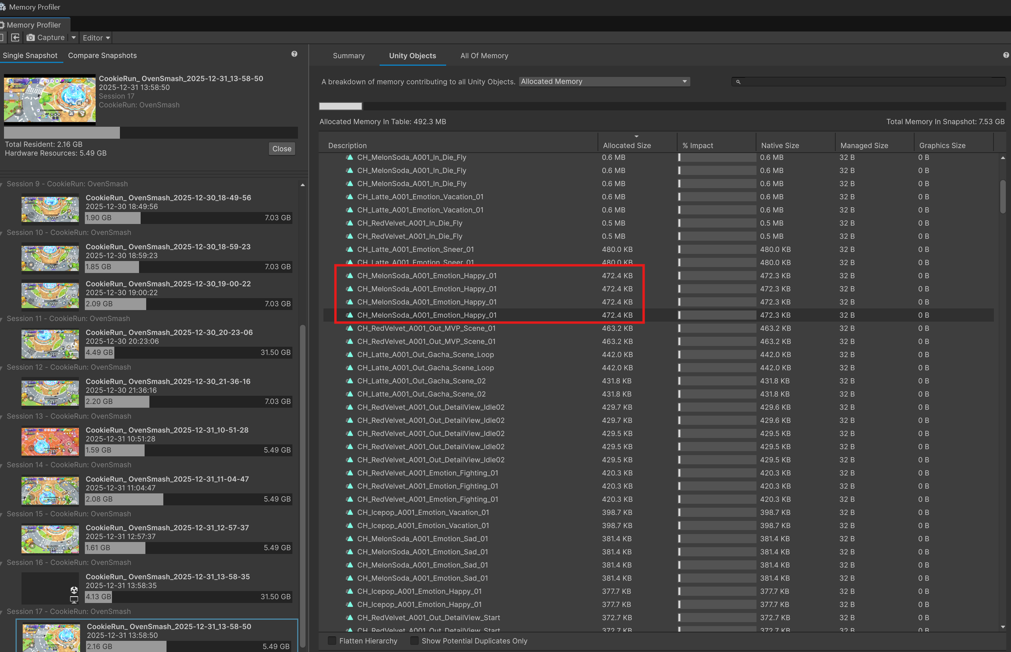The width and height of the screenshot is (1011, 652).
Task: Collapse Session 11 group
Action: tap(2, 319)
